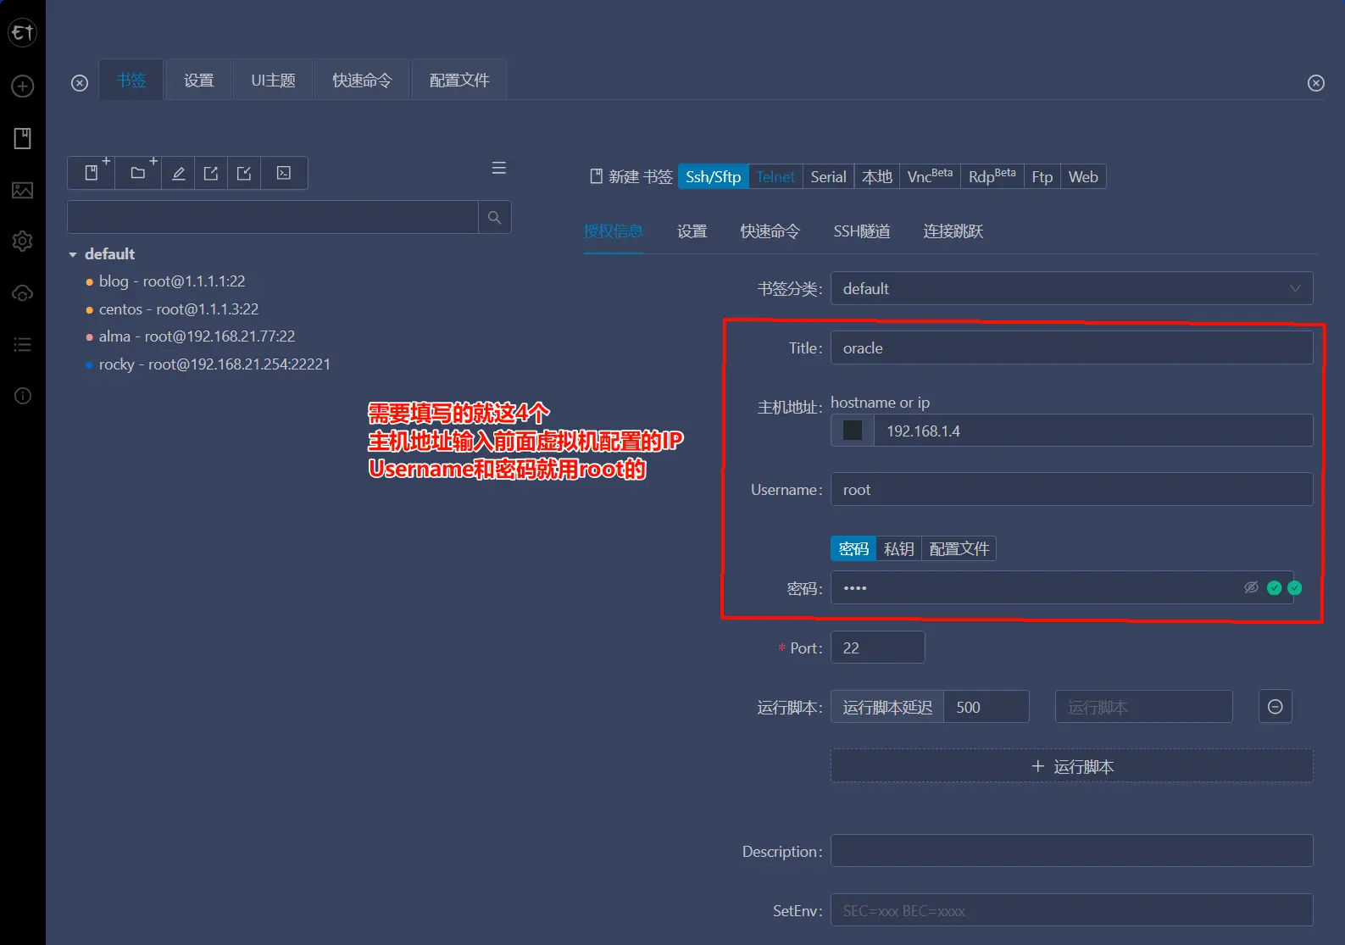The width and height of the screenshot is (1345, 945).
Task: Click the pencil edit icon
Action: pyautogui.click(x=178, y=173)
